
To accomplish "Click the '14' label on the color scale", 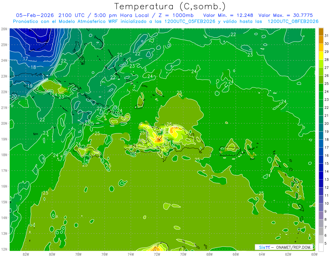I will (326, 171).
